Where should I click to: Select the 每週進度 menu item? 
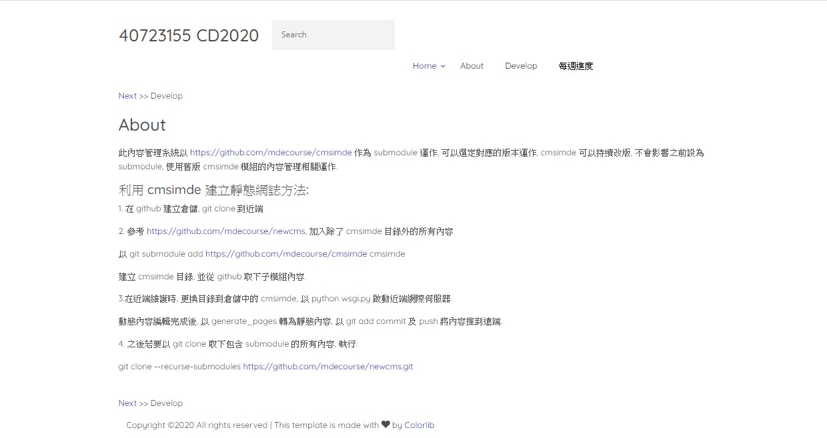pyautogui.click(x=576, y=66)
